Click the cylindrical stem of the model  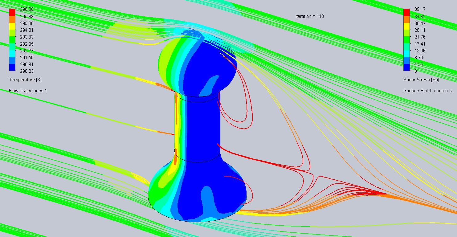pos(197,126)
